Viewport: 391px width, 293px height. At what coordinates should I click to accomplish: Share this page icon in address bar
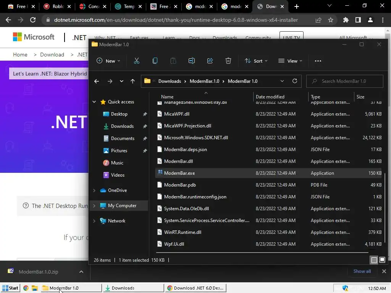coord(318,20)
